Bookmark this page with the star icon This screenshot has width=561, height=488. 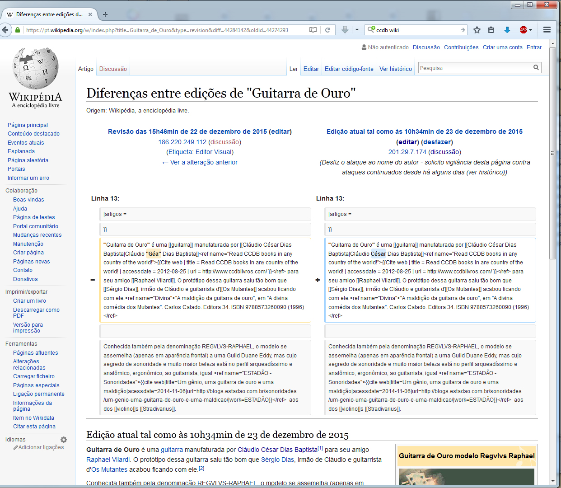477,30
